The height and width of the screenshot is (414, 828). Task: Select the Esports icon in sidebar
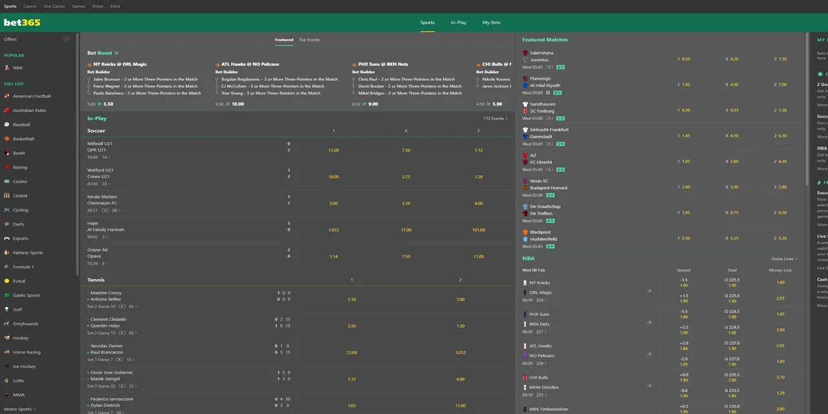[x=7, y=238]
